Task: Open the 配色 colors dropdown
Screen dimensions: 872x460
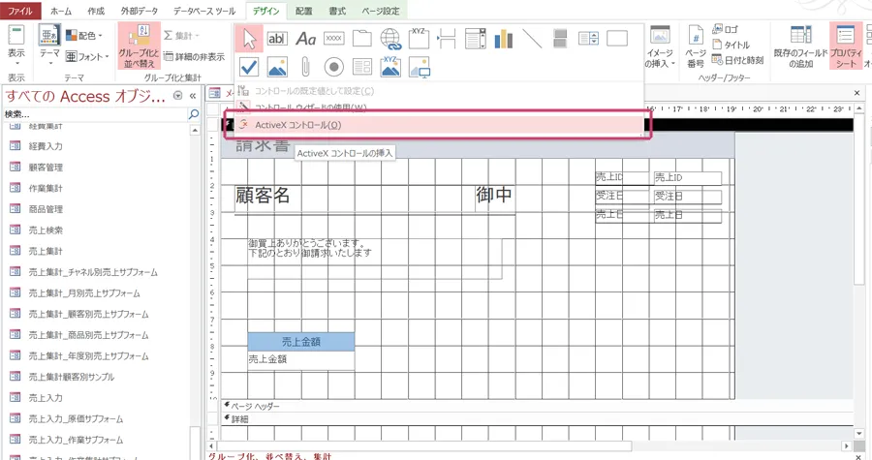Action: (x=86, y=35)
